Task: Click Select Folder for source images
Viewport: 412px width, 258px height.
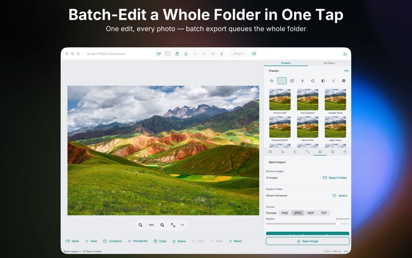Action: [335, 178]
